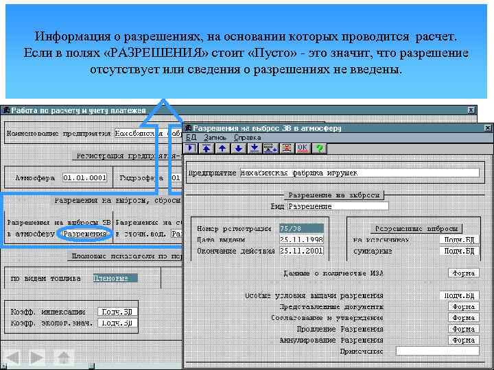Go to previous slide arrow button
Viewport: 494px width, 370px height.
click(x=13, y=358)
